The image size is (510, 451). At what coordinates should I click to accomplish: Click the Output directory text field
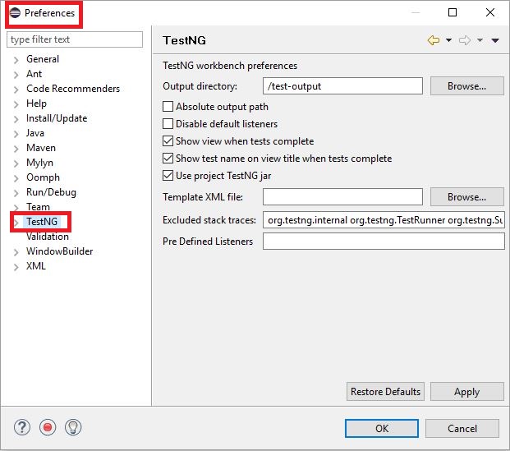click(x=342, y=86)
